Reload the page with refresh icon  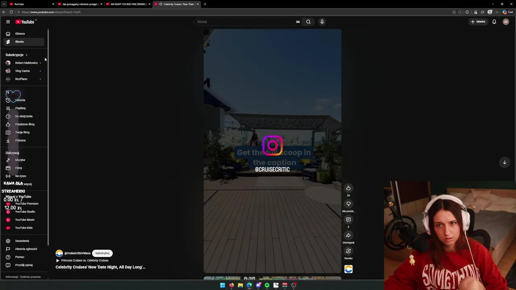point(11,12)
